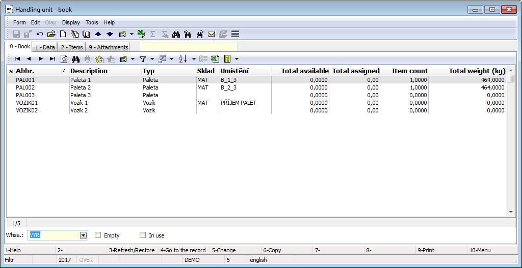The image size is (522, 268).
Task: Click the green Excel edit icon in top toolbar
Action: point(141,34)
